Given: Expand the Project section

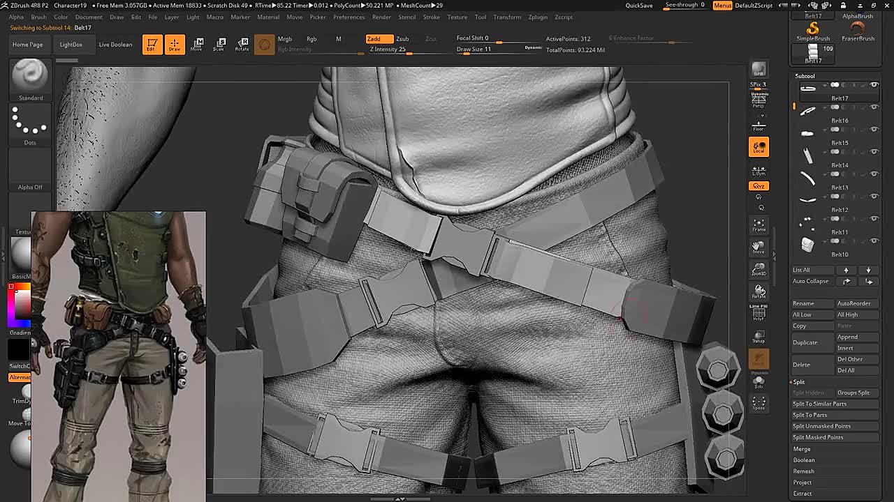Looking at the screenshot, I should pyautogui.click(x=803, y=482).
